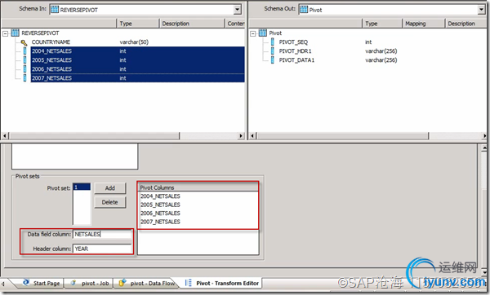Collapse the Pivot tree node in Schema Out

coord(253,33)
